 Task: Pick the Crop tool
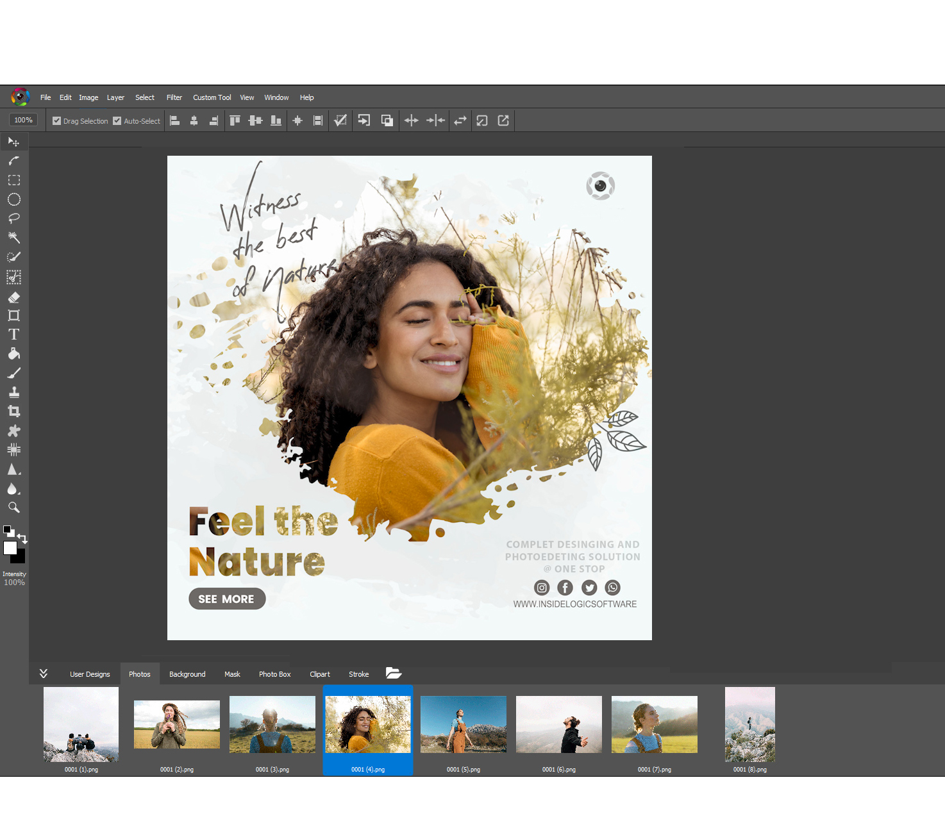[13, 411]
